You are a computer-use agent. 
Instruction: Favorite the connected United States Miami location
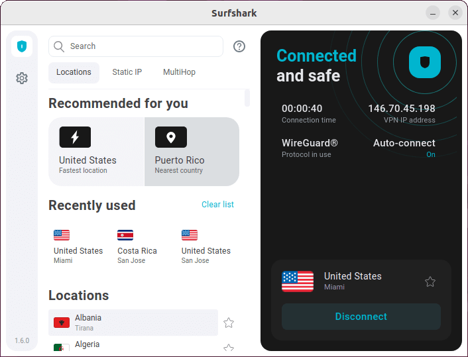(430, 281)
